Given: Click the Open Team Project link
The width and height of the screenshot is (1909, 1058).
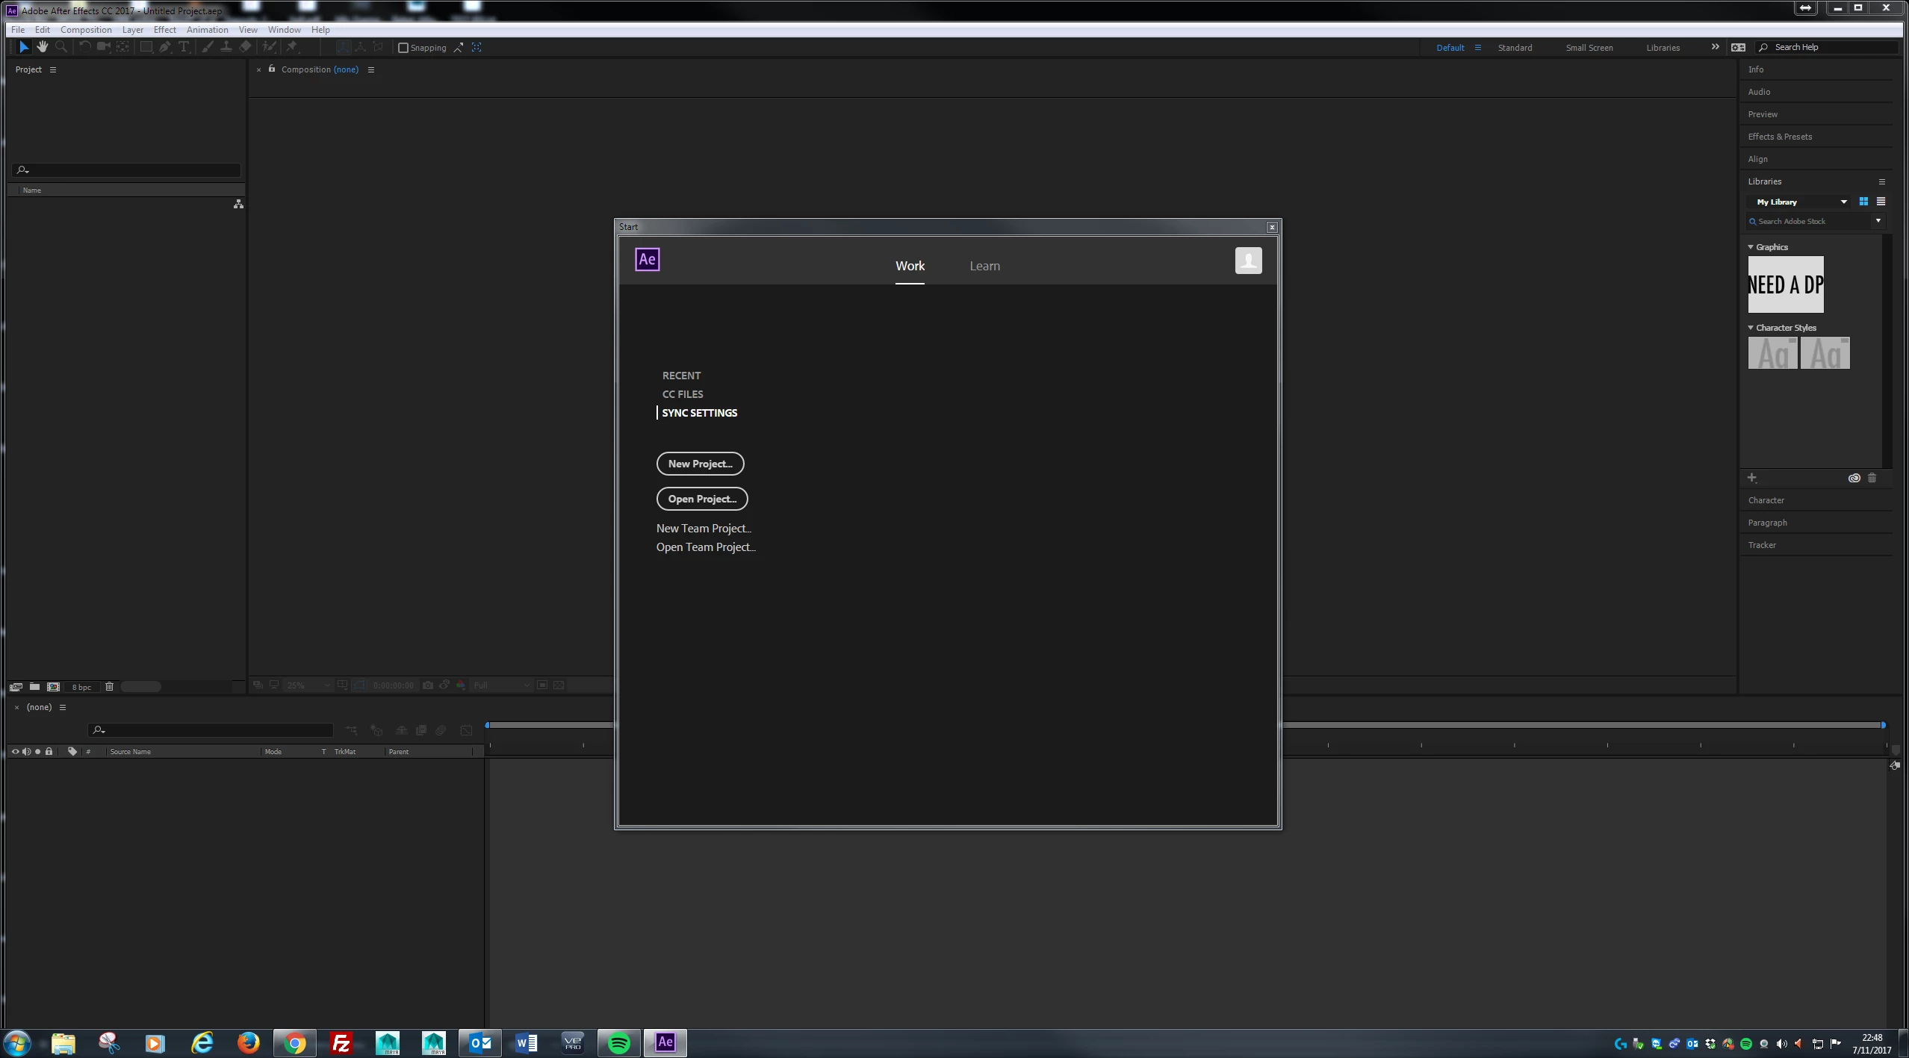Looking at the screenshot, I should [x=706, y=547].
